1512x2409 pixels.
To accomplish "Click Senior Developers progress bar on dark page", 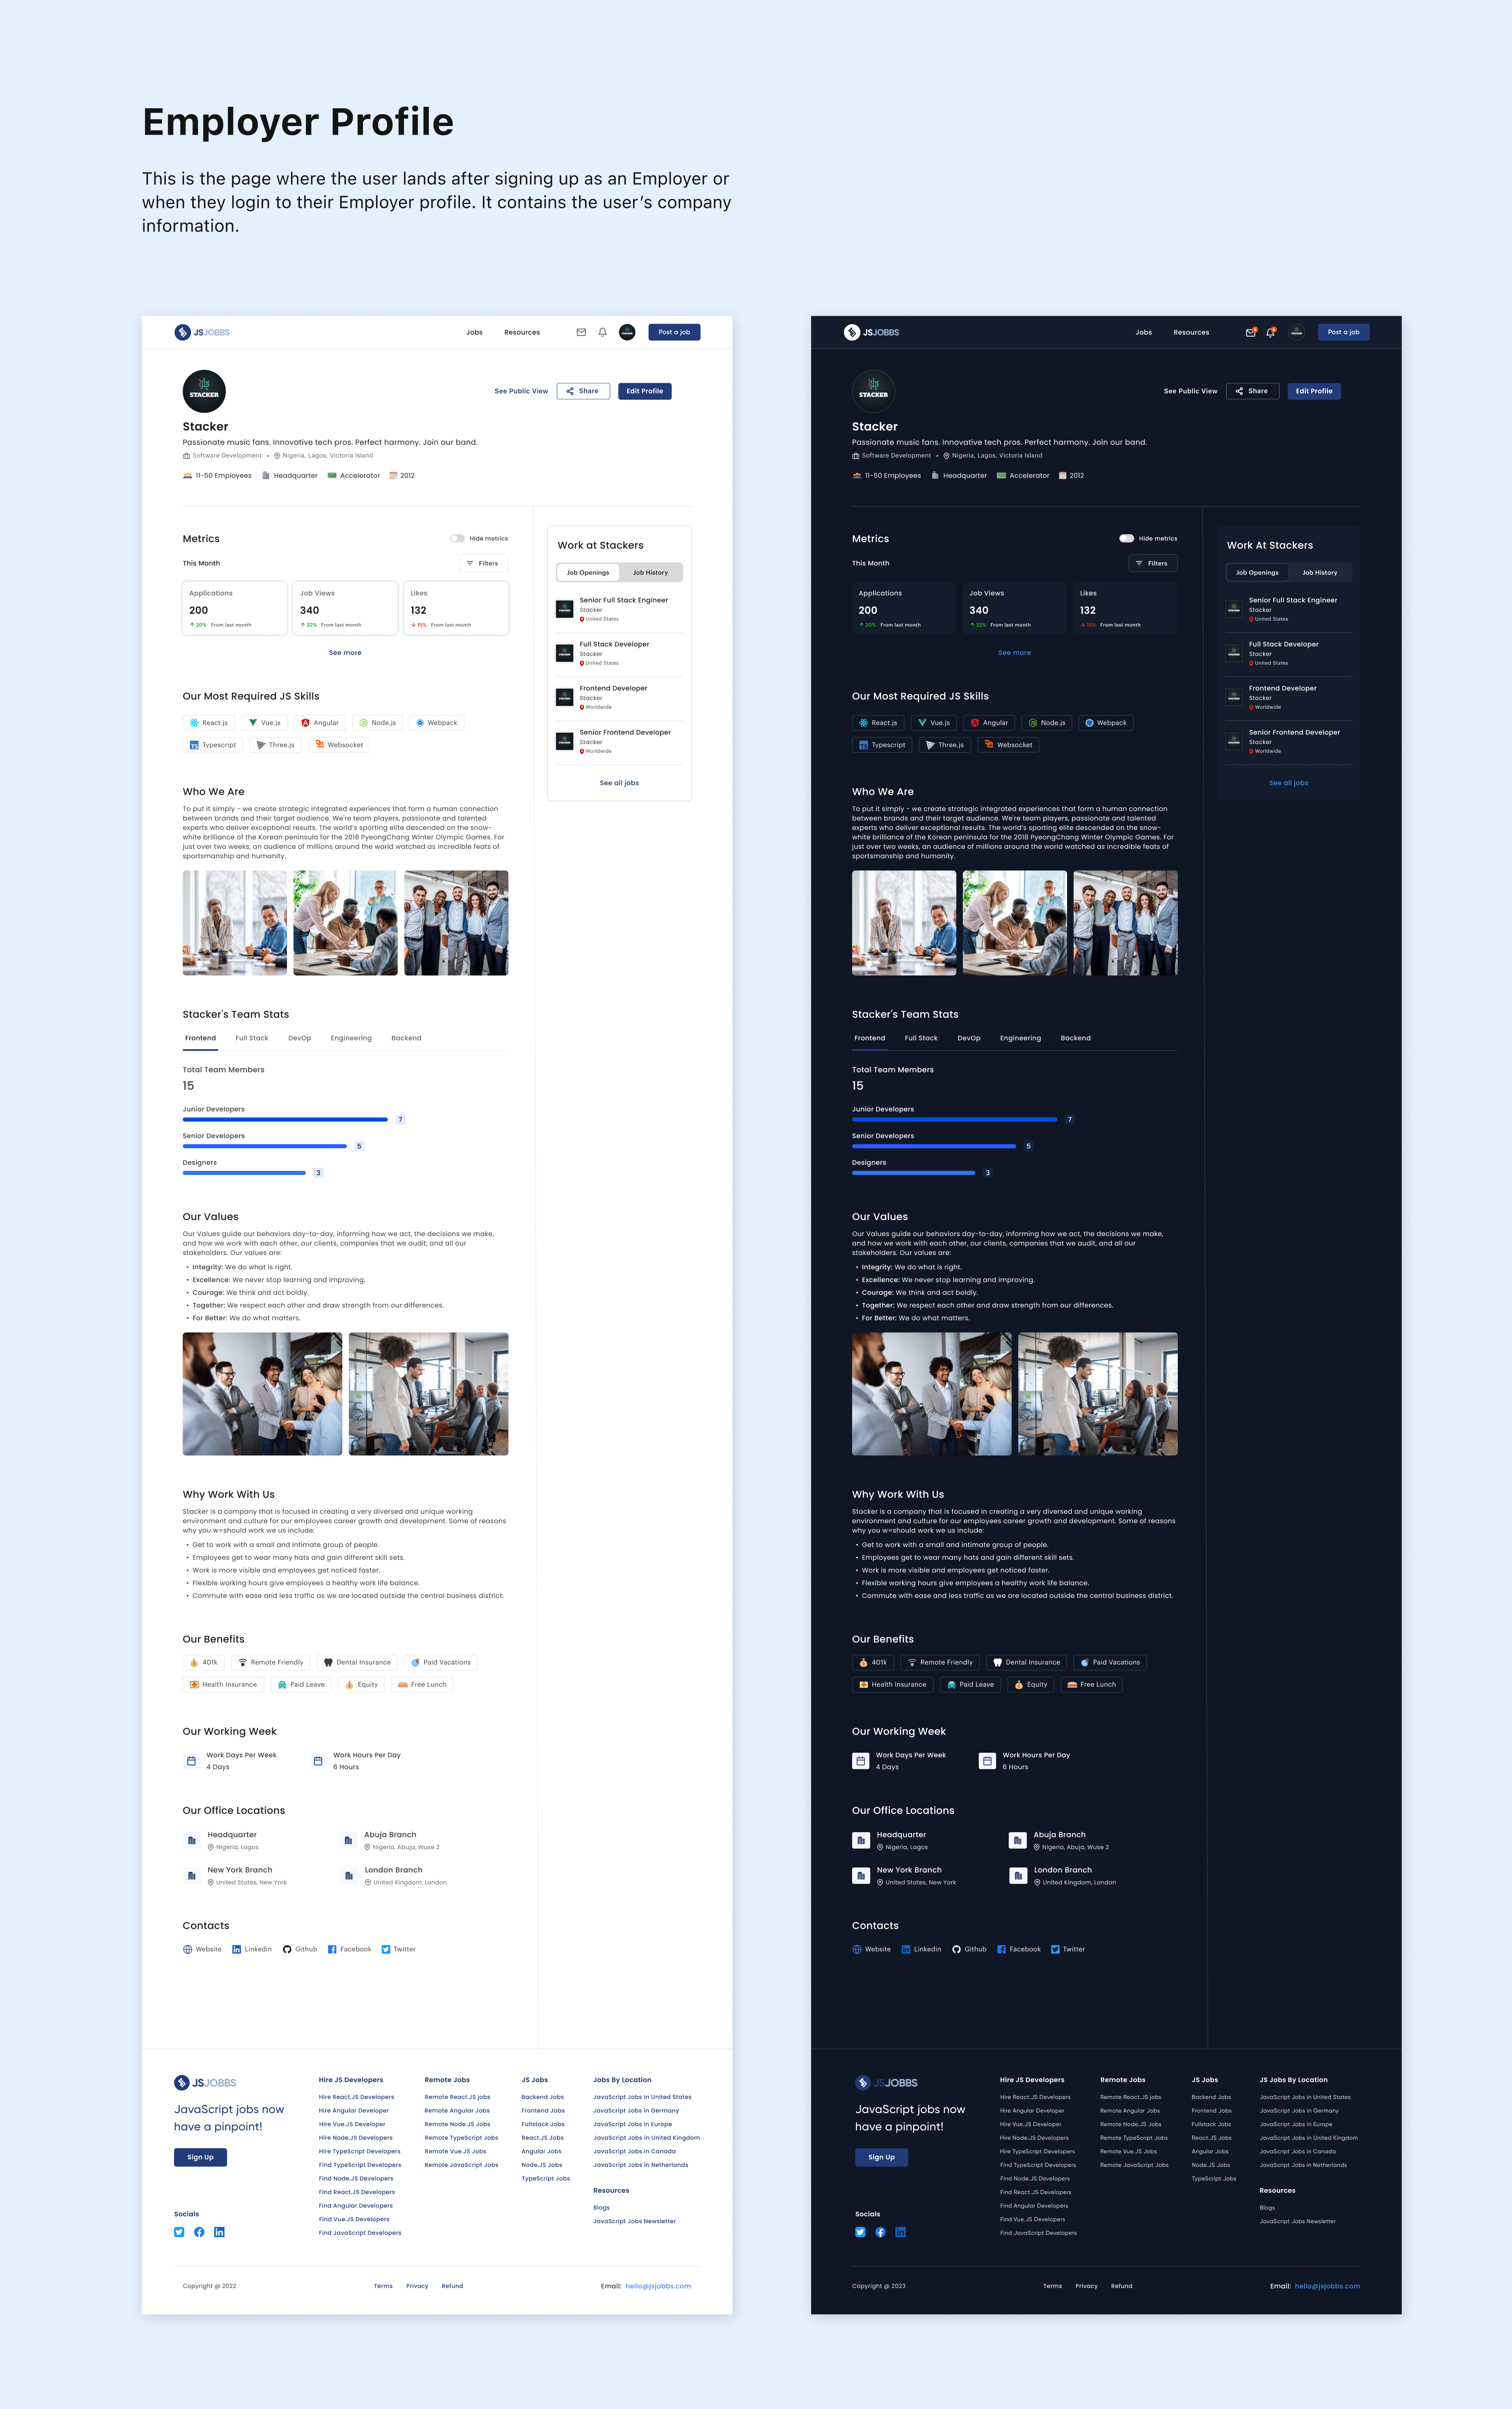I will tap(934, 1146).
